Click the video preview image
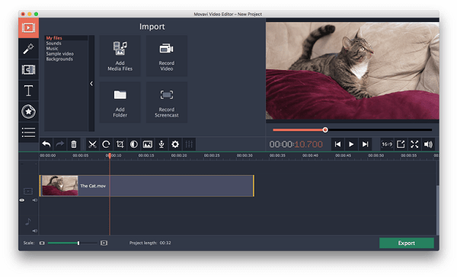This screenshot has width=457, height=277. tap(353, 71)
